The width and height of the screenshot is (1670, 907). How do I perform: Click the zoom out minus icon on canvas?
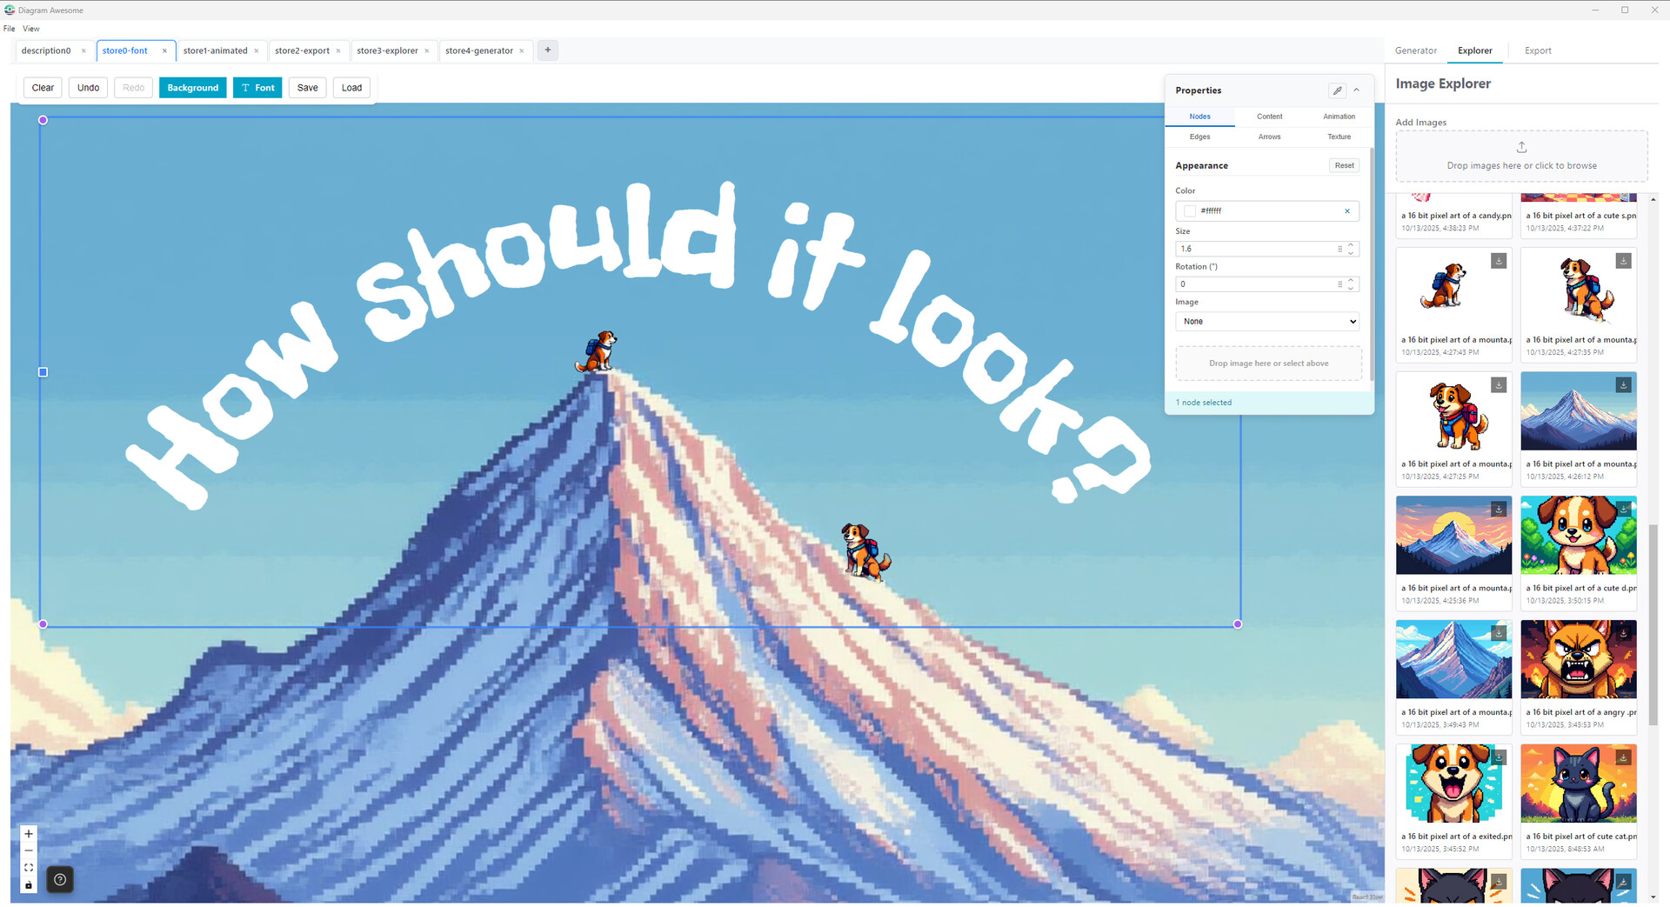(29, 850)
